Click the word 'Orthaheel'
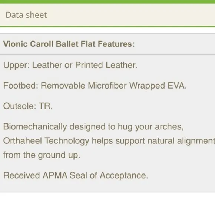215x215 pixels. 23,141
